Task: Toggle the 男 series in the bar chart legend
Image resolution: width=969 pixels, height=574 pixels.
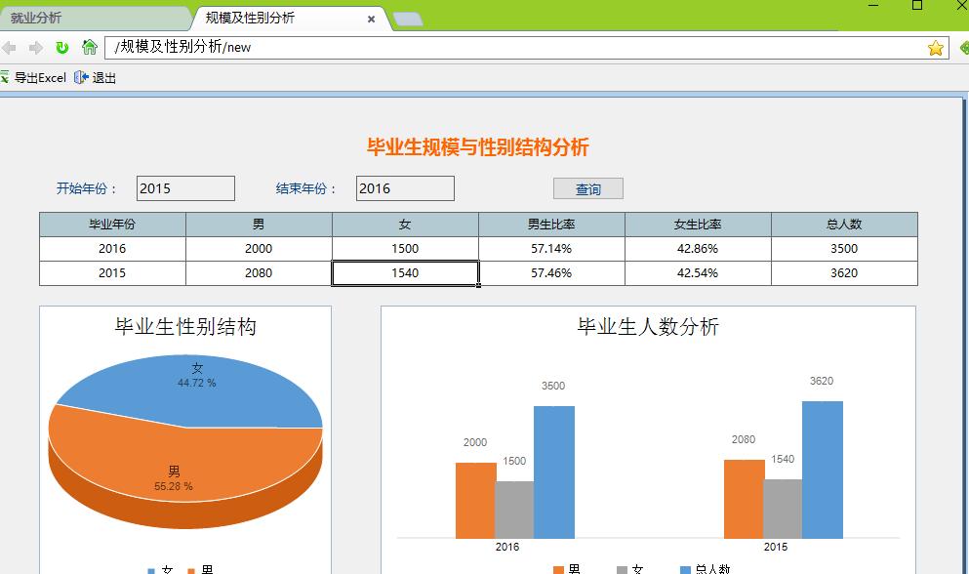Action: coord(570,567)
